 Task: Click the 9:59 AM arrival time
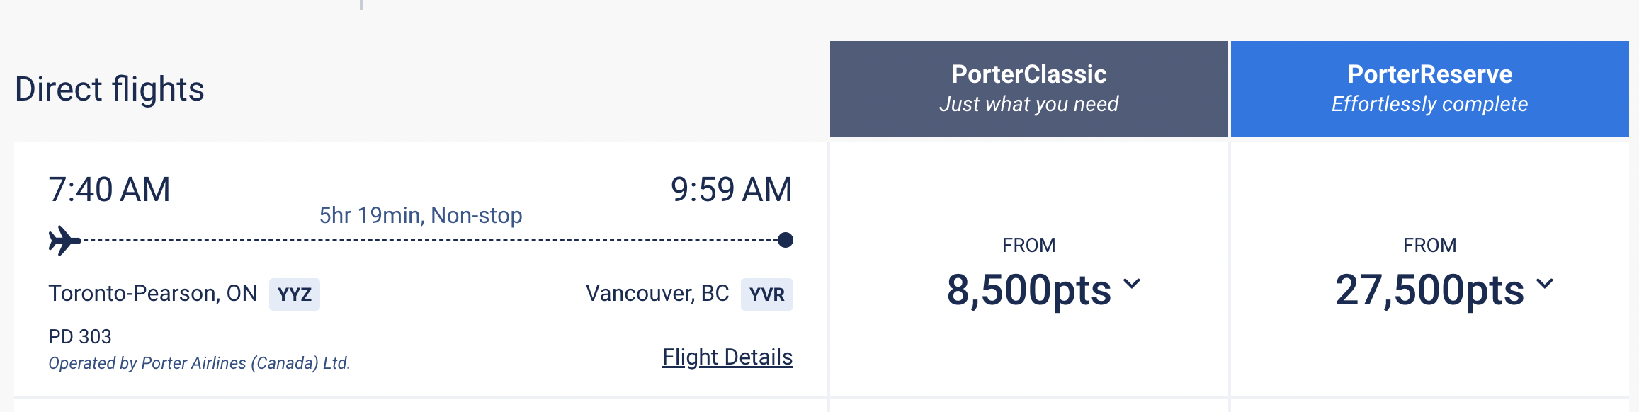pyautogui.click(x=731, y=190)
